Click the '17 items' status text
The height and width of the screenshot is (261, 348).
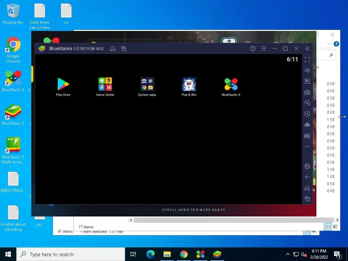86,227
